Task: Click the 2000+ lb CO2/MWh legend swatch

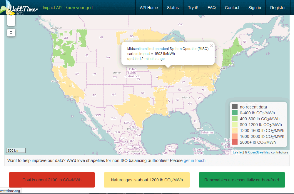Action: (x=235, y=142)
